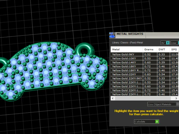This screenshot has height=134, width=179.
Task: Select the Yellow Gold:18KY R... row
Action: coord(145,70)
